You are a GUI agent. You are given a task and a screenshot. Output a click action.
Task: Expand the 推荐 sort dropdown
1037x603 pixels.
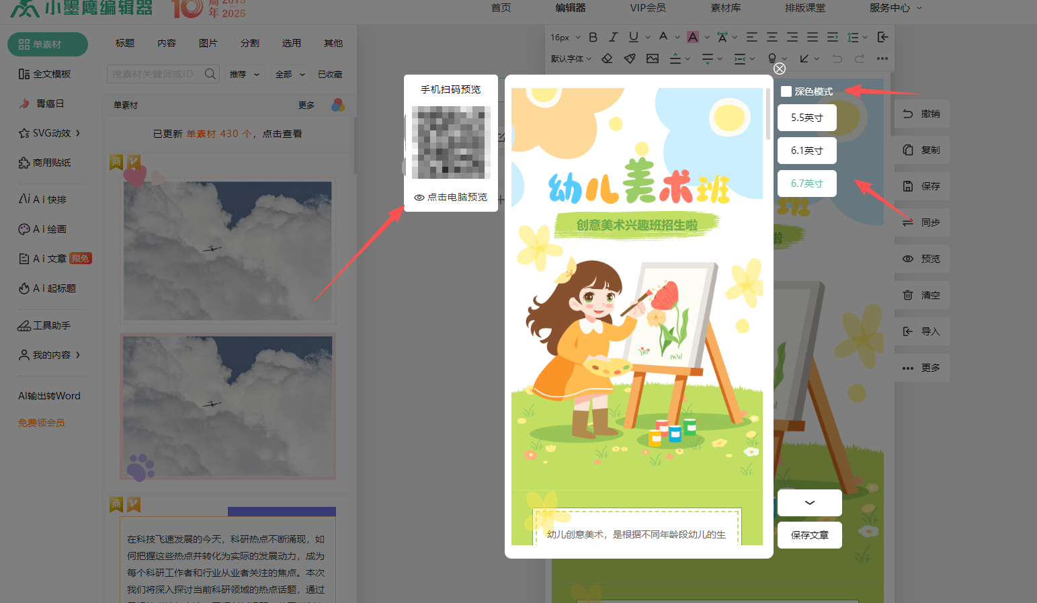tap(244, 75)
